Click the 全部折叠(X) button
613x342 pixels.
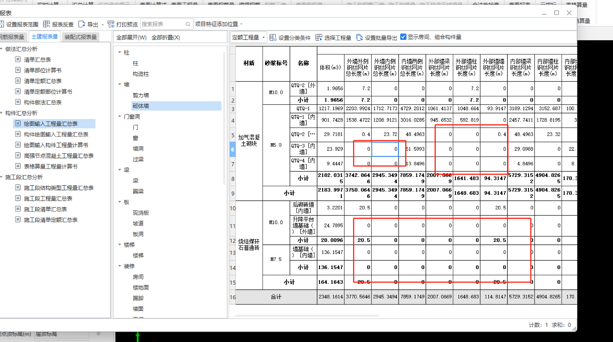[x=166, y=37]
